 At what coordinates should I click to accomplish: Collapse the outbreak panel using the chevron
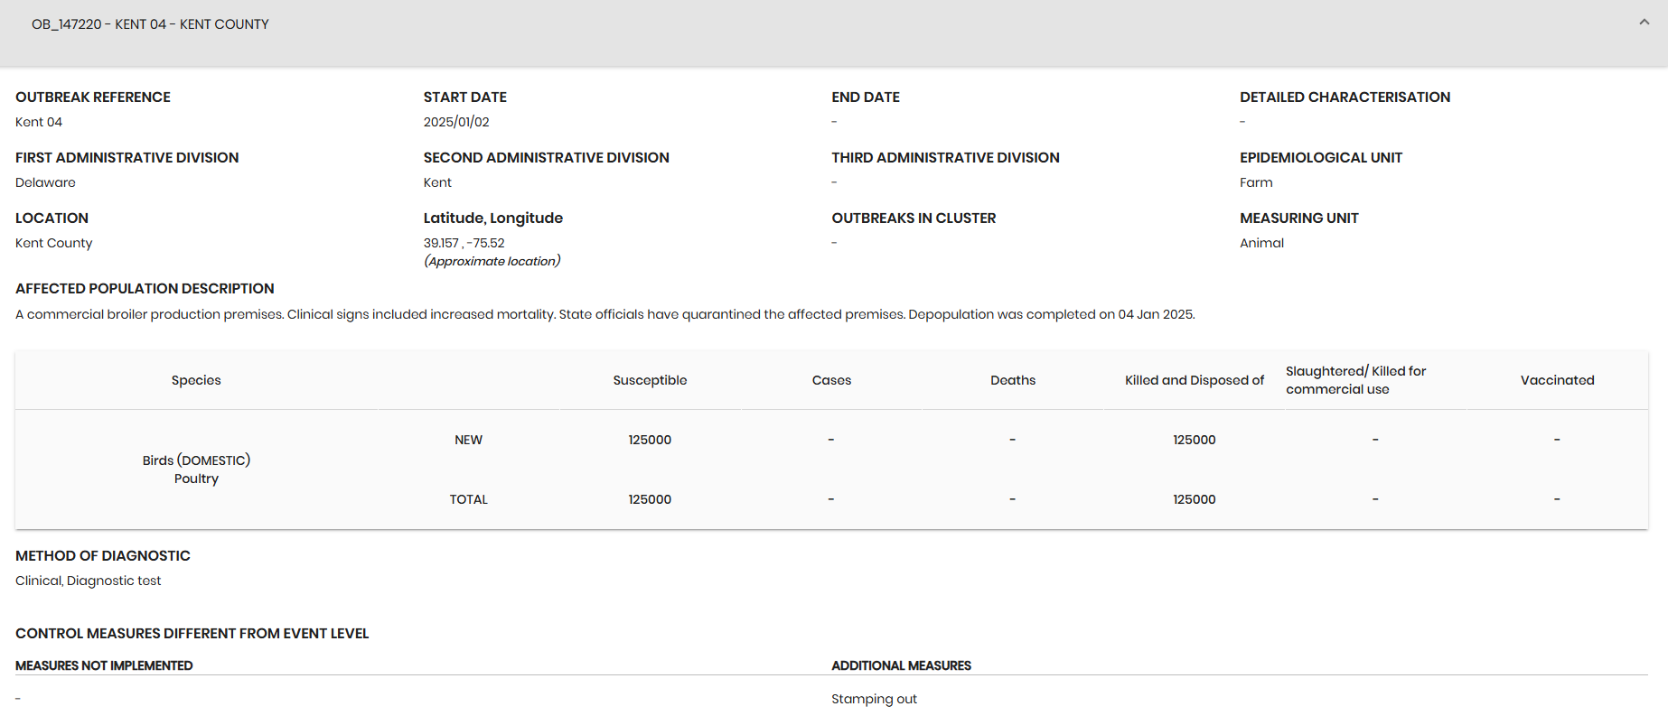click(1644, 23)
